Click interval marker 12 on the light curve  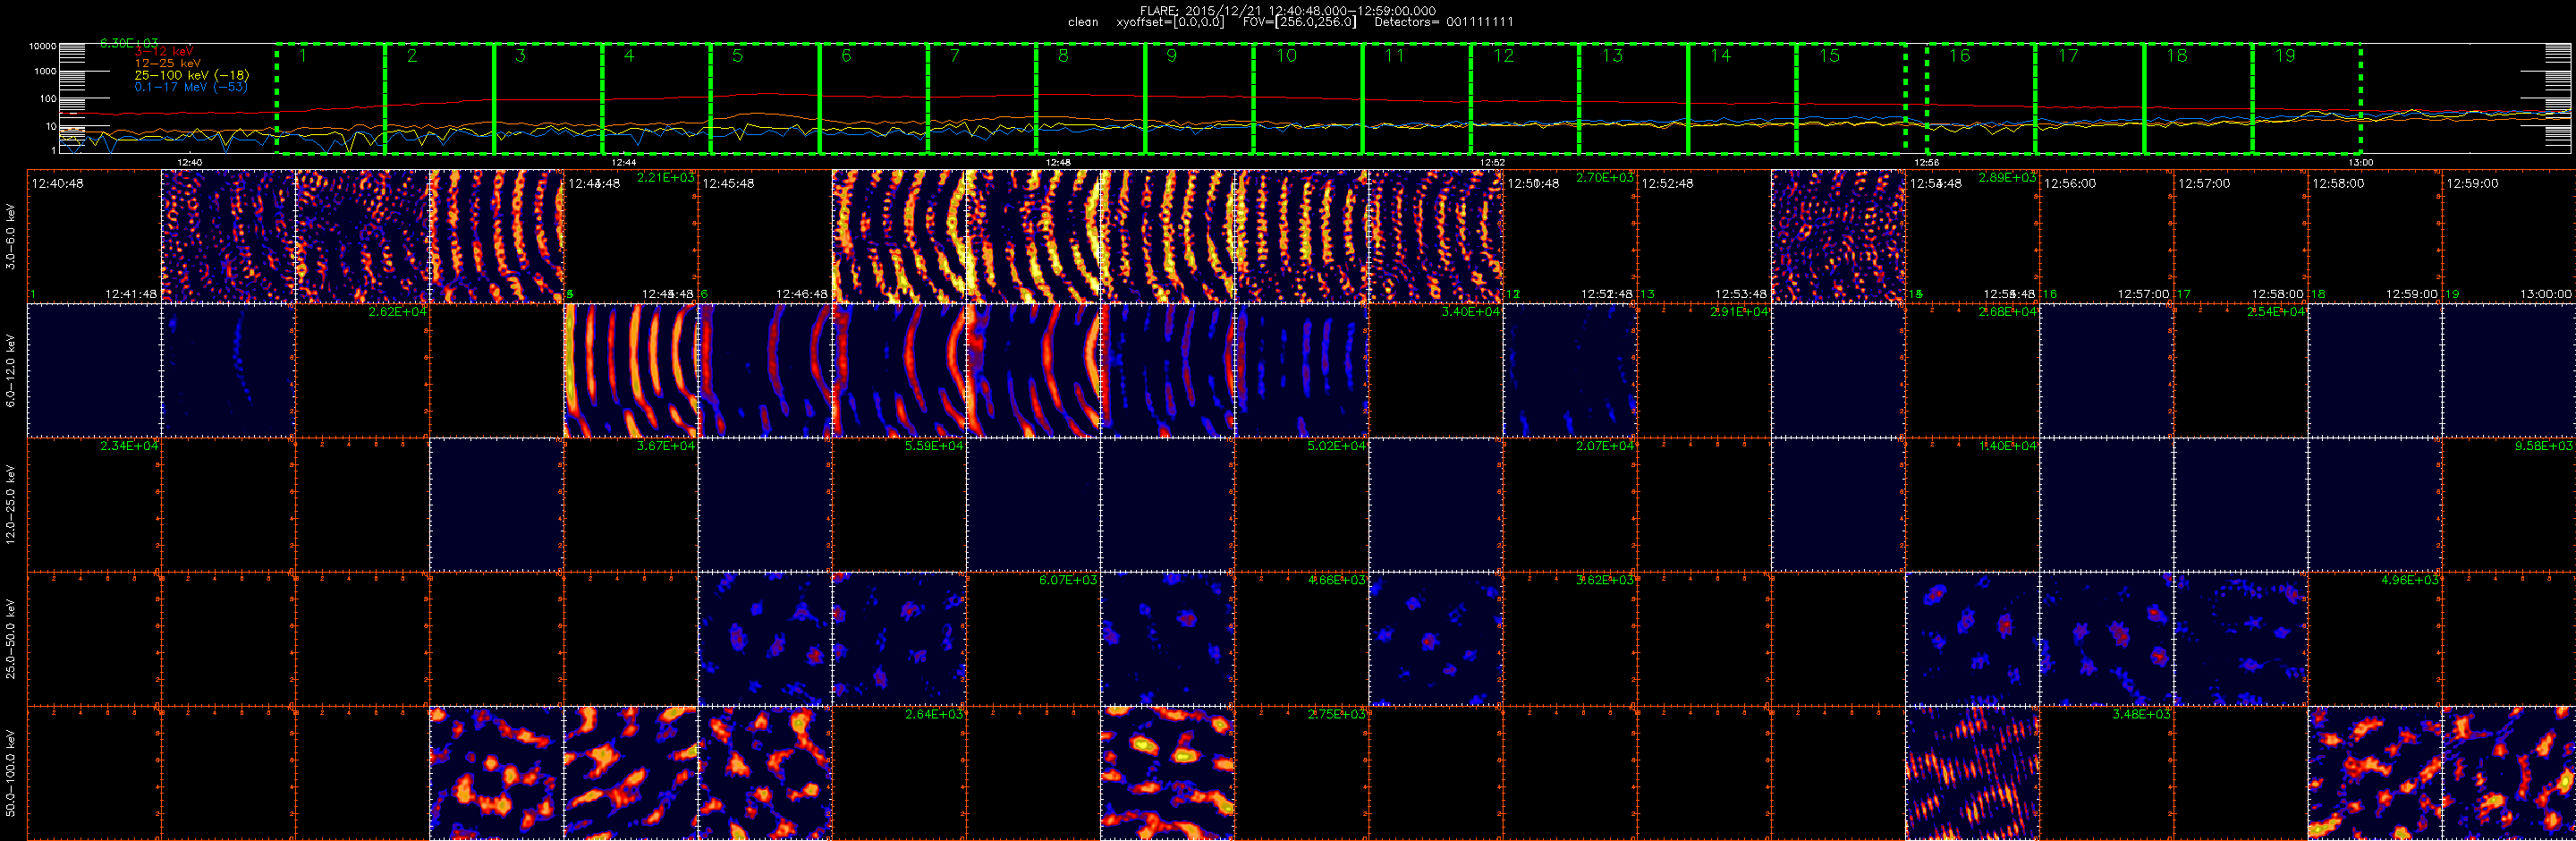coord(1504,56)
